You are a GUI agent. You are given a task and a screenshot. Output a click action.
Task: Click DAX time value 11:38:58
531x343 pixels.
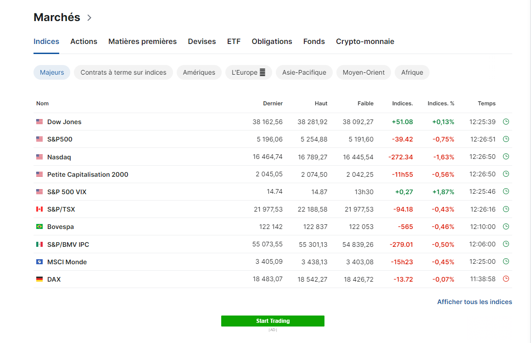tap(483, 279)
